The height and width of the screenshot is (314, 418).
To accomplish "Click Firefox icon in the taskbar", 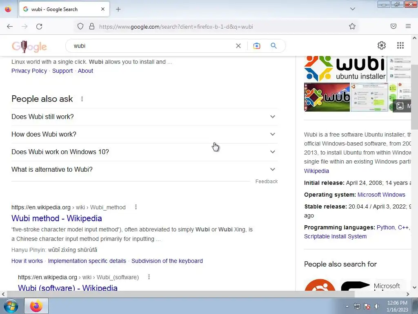I will coord(36,306).
